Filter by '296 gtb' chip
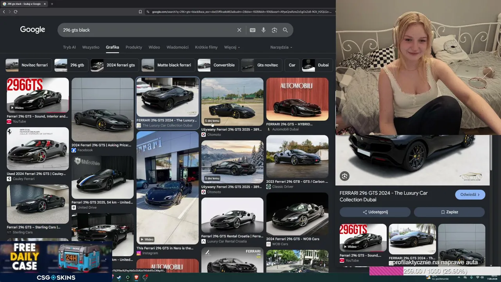 pos(71,65)
